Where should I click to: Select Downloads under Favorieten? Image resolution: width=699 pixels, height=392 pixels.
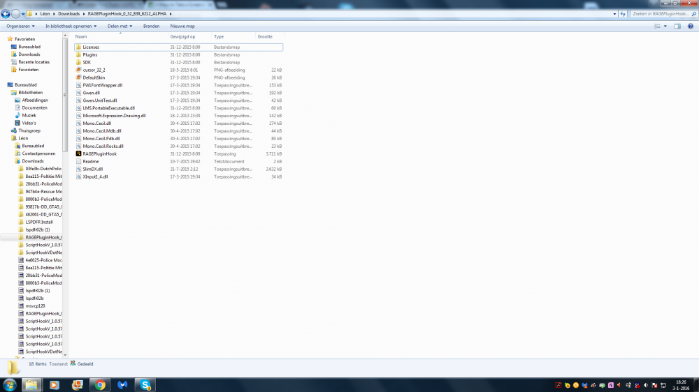tap(29, 54)
